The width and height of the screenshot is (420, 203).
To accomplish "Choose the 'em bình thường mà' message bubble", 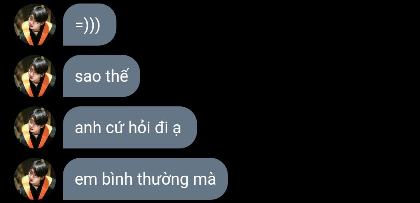I will (x=145, y=179).
